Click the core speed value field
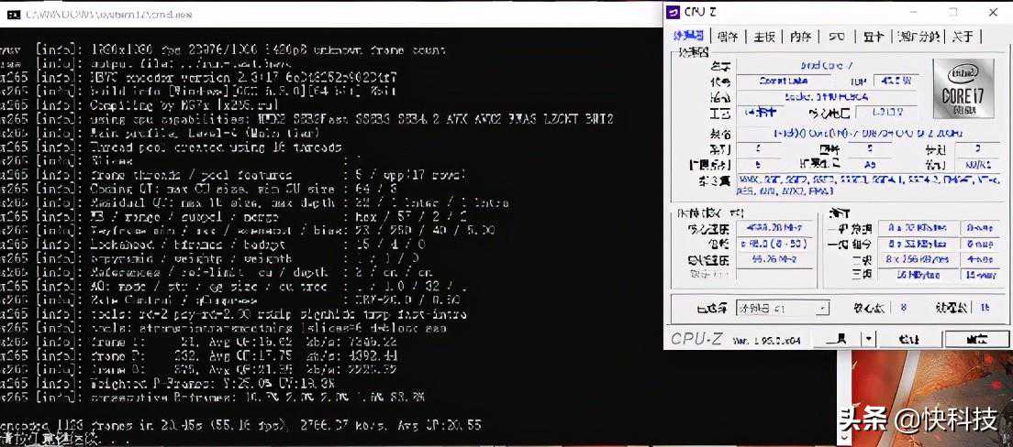Image resolution: width=1013 pixels, height=447 pixels. pos(775,227)
